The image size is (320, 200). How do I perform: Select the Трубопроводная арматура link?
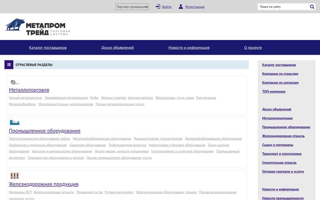[x=128, y=145]
